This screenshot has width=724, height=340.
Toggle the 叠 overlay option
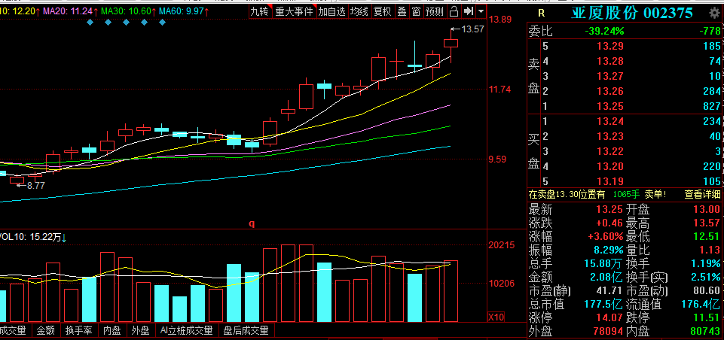402,12
